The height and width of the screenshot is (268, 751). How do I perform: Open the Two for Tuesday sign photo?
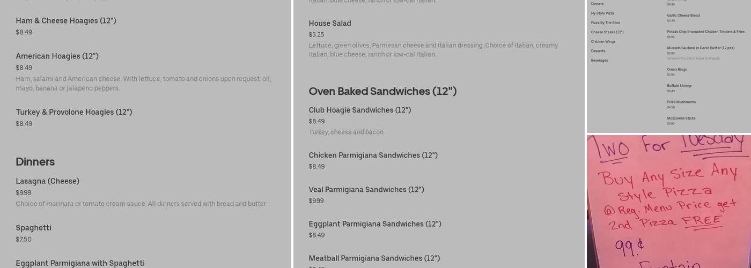point(668,202)
